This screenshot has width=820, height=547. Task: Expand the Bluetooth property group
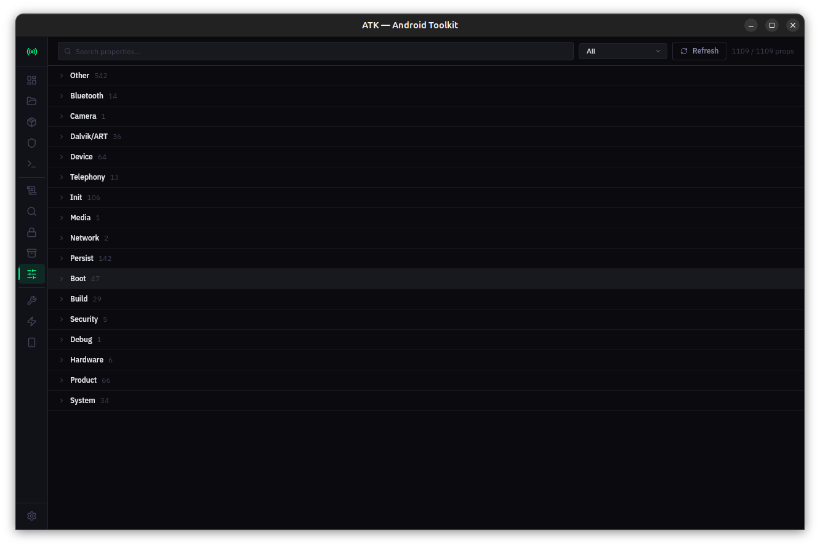coord(426,96)
